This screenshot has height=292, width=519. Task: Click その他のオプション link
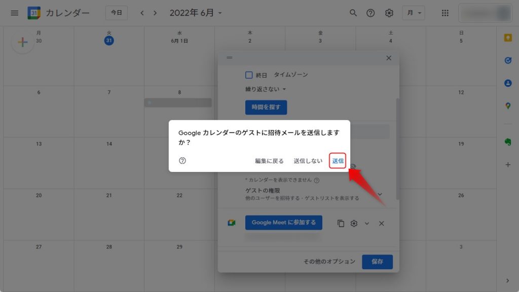pyautogui.click(x=329, y=262)
